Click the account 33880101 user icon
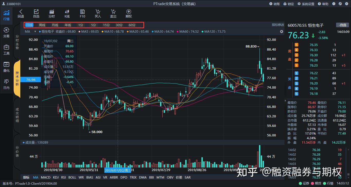 [x=4, y=4]
